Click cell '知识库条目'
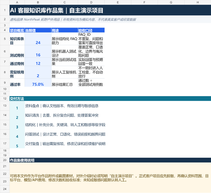 click(17, 39)
